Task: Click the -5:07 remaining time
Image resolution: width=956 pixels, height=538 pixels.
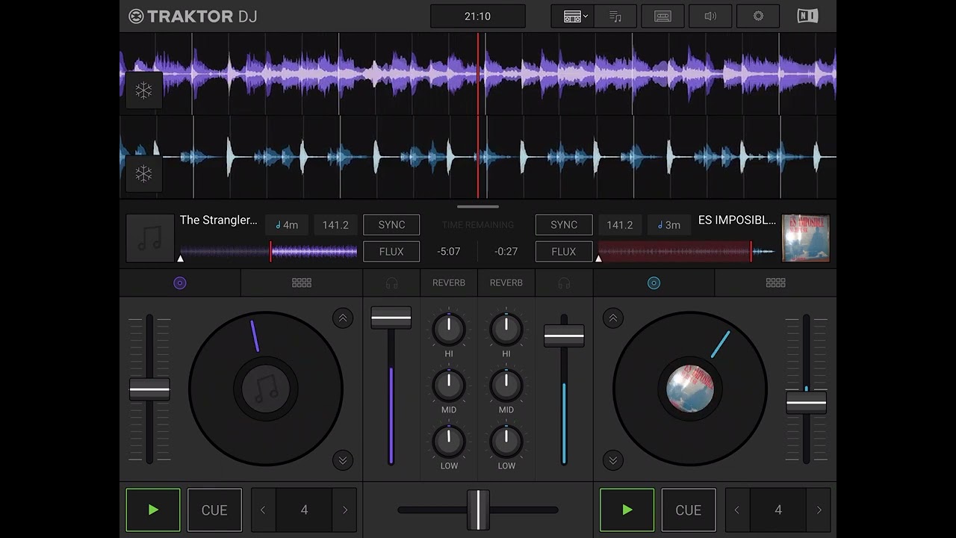Action: [449, 252]
